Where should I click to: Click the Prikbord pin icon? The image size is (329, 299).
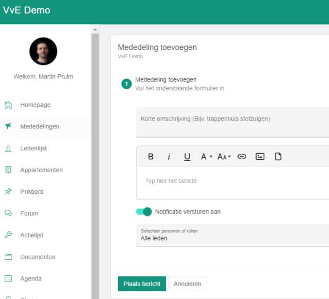point(8,192)
